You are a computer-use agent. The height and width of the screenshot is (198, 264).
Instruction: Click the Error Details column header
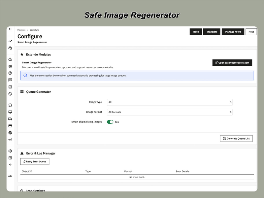pyautogui.click(x=182, y=171)
